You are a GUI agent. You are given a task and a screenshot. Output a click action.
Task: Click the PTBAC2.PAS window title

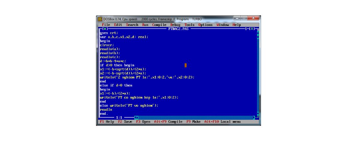(178, 29)
